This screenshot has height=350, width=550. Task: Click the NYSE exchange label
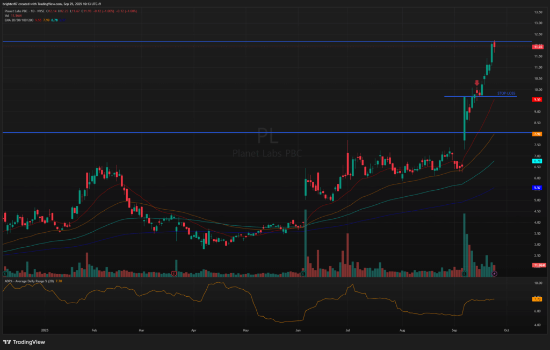point(41,11)
